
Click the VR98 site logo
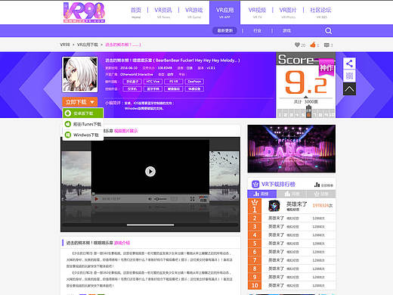(x=84, y=13)
